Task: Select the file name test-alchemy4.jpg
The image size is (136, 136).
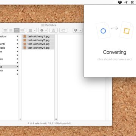Action: [39, 48]
